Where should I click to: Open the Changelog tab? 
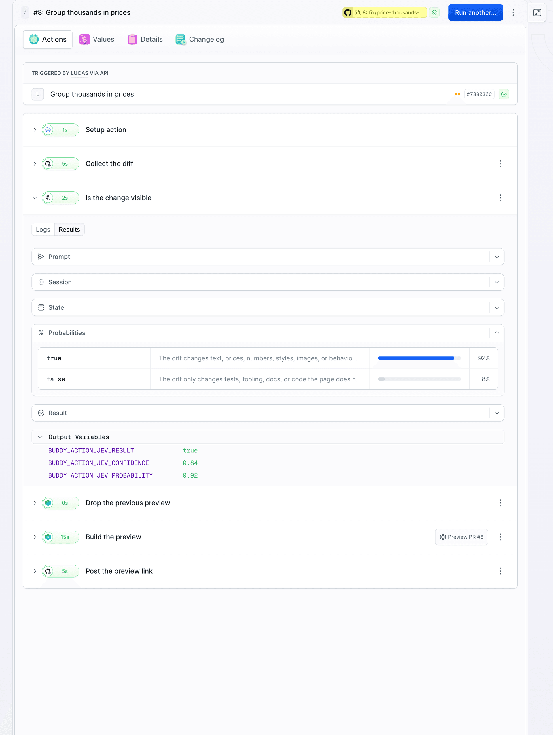200,40
